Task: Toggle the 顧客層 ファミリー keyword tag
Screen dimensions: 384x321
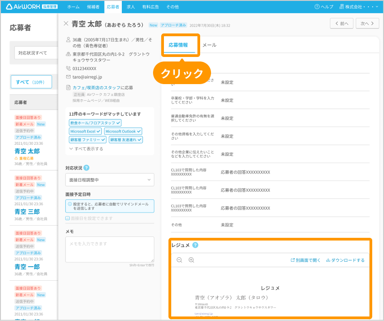Action: (x=88, y=140)
